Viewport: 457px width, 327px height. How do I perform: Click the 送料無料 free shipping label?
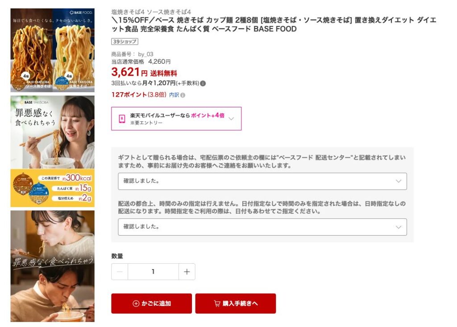point(163,73)
